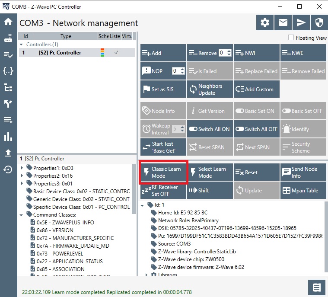
Task: Expand Properties3: 0x01 node
Action: pyautogui.click(x=22, y=183)
